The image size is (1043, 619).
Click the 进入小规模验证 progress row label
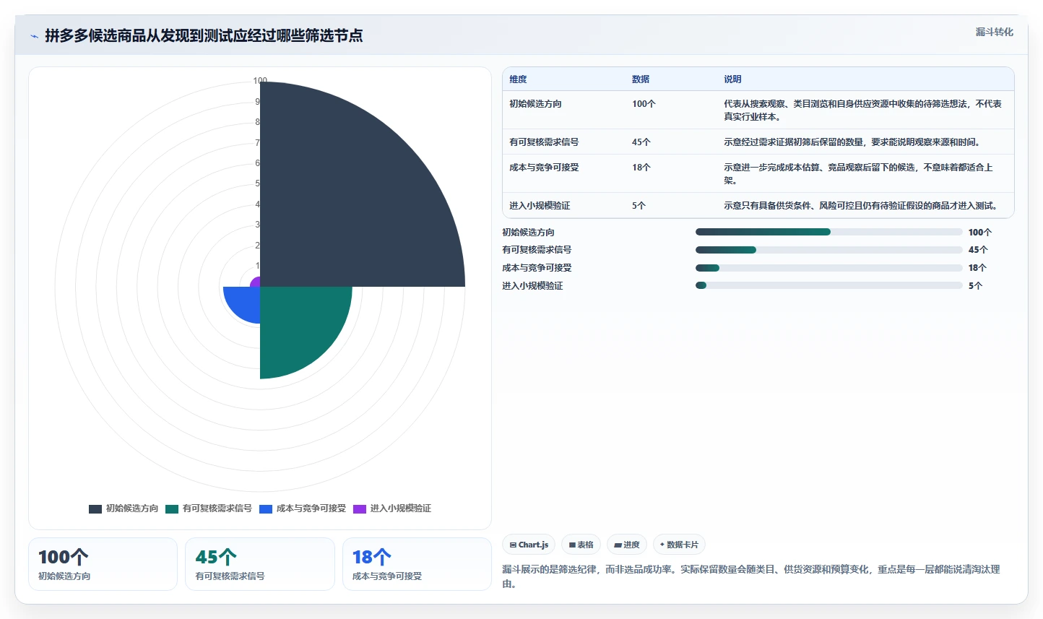[x=532, y=286]
